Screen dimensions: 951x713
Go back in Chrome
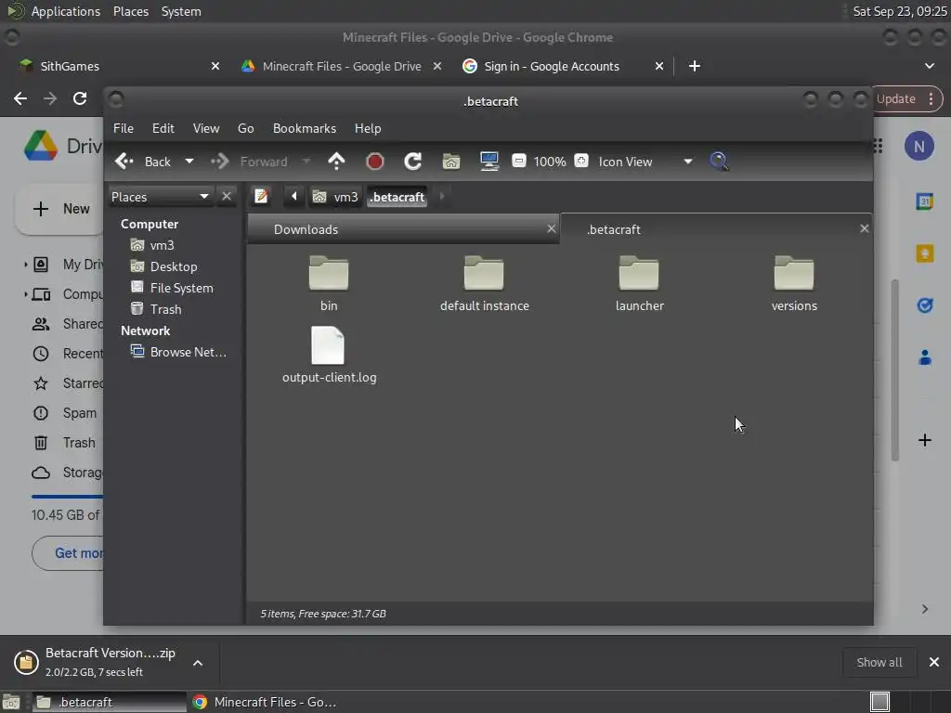pos(20,98)
